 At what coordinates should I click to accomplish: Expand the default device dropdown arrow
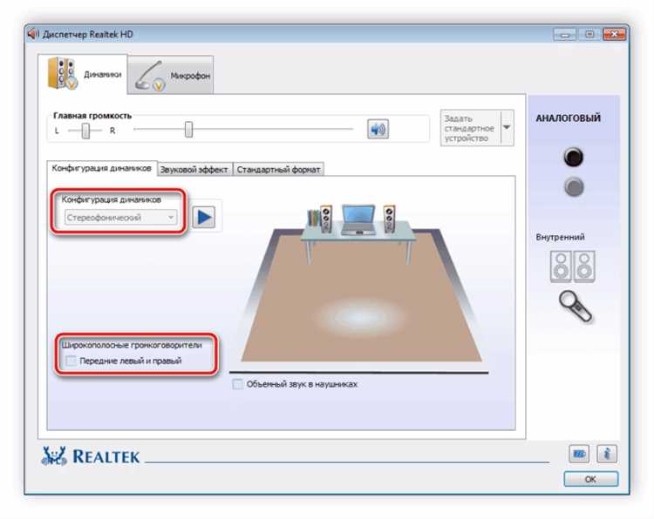[x=507, y=128]
